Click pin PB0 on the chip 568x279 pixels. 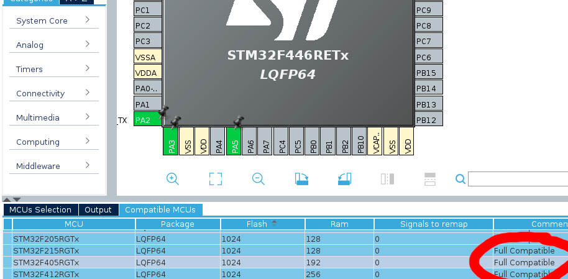313,141
